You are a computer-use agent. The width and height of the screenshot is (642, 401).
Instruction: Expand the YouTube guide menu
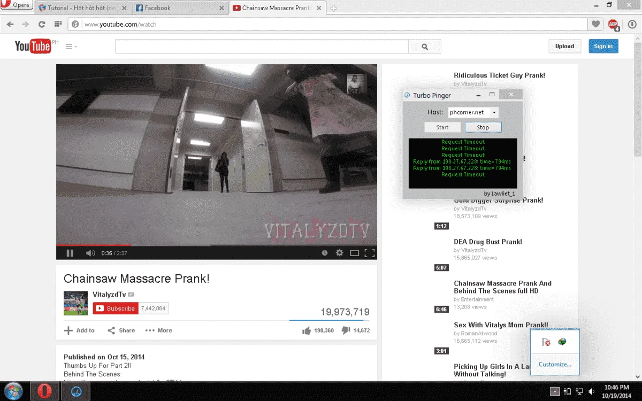pos(71,47)
